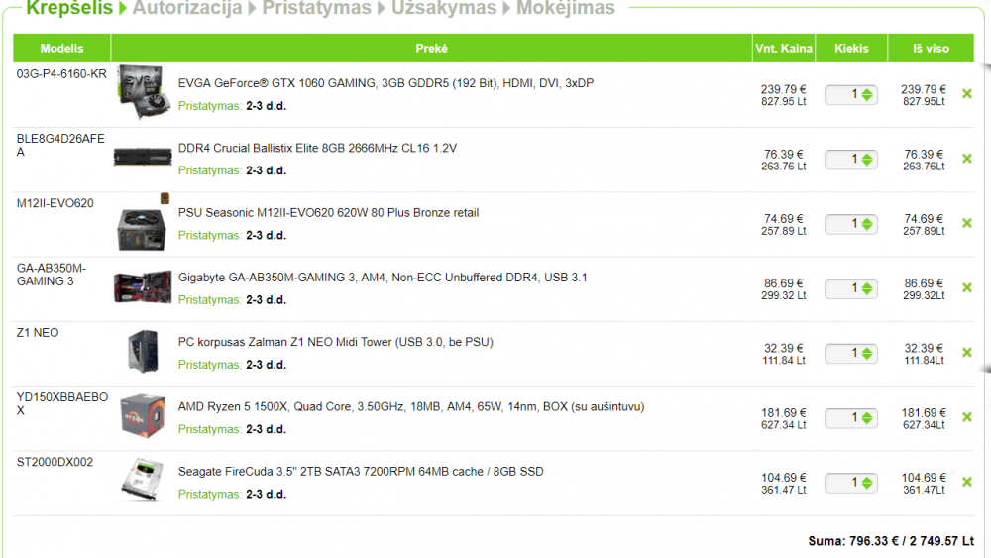Adjust quantity stepper for AMD Ryzen 5
The height and width of the screenshot is (558, 991).
(x=866, y=417)
